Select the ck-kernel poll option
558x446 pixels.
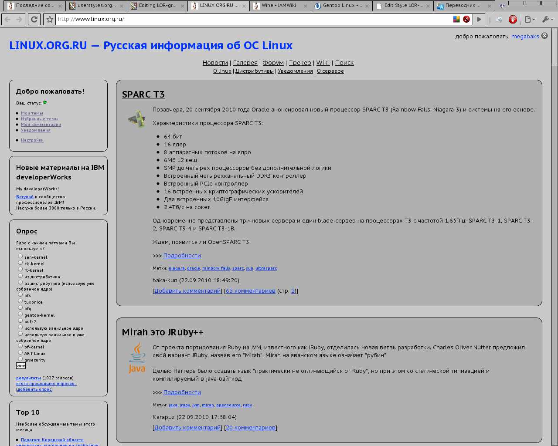pos(20,263)
